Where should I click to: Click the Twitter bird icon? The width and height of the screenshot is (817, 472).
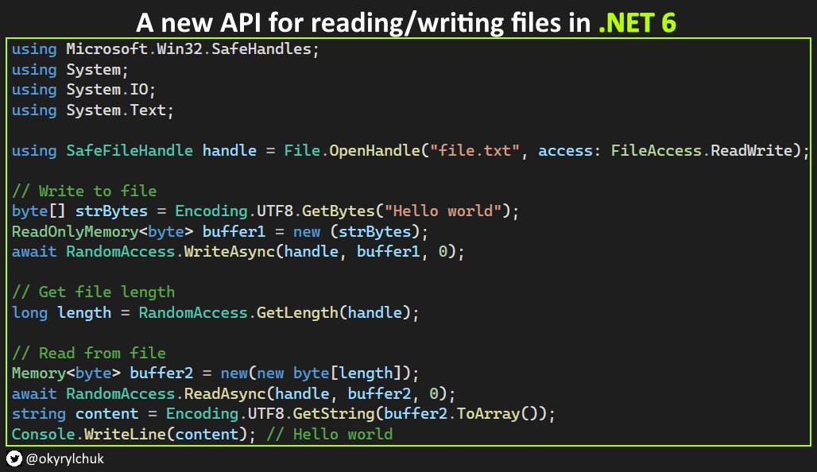(x=14, y=458)
